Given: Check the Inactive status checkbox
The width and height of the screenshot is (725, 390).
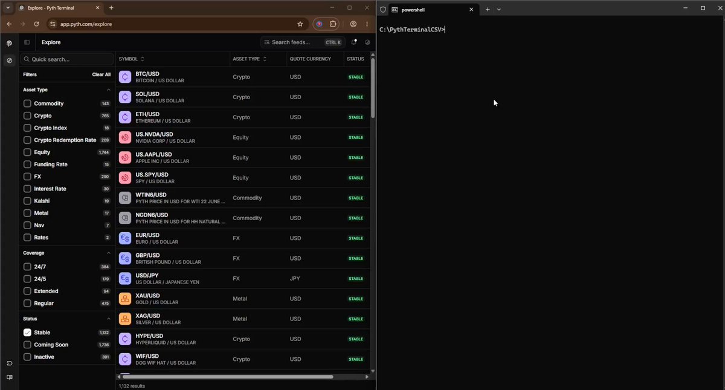Looking at the screenshot, I should [x=27, y=357].
